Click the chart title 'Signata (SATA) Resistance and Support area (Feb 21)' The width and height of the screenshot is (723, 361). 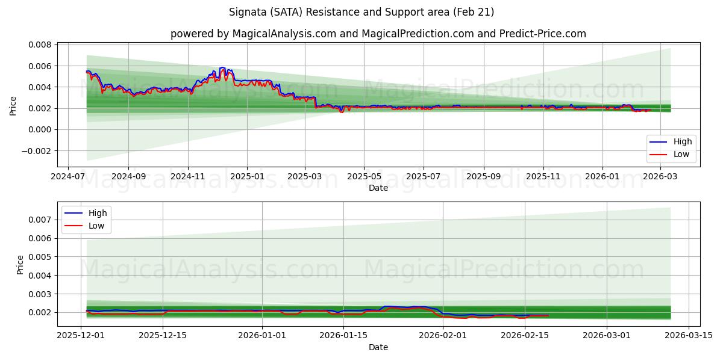click(x=361, y=12)
